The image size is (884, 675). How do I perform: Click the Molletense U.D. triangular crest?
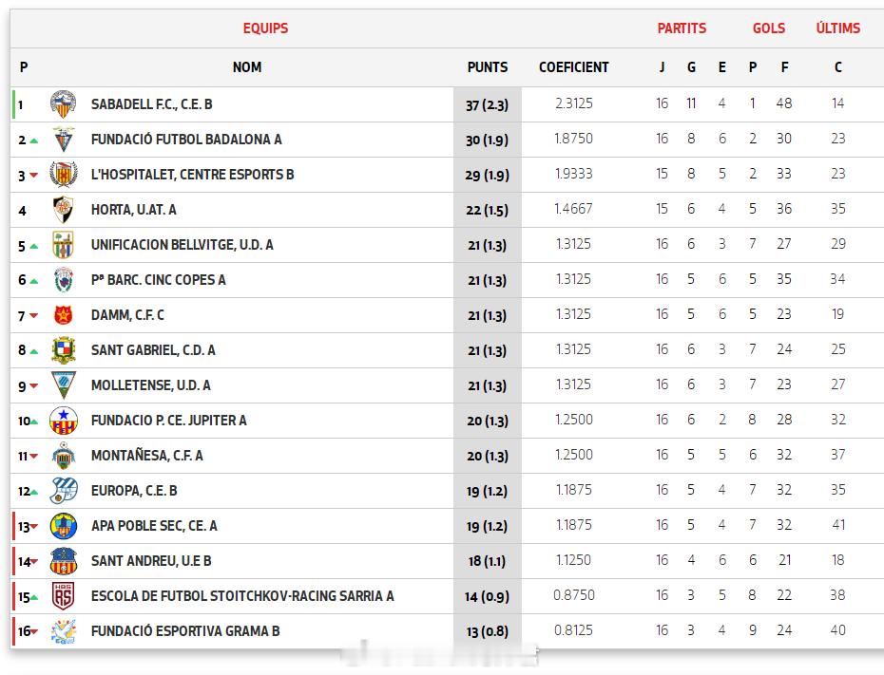point(63,385)
